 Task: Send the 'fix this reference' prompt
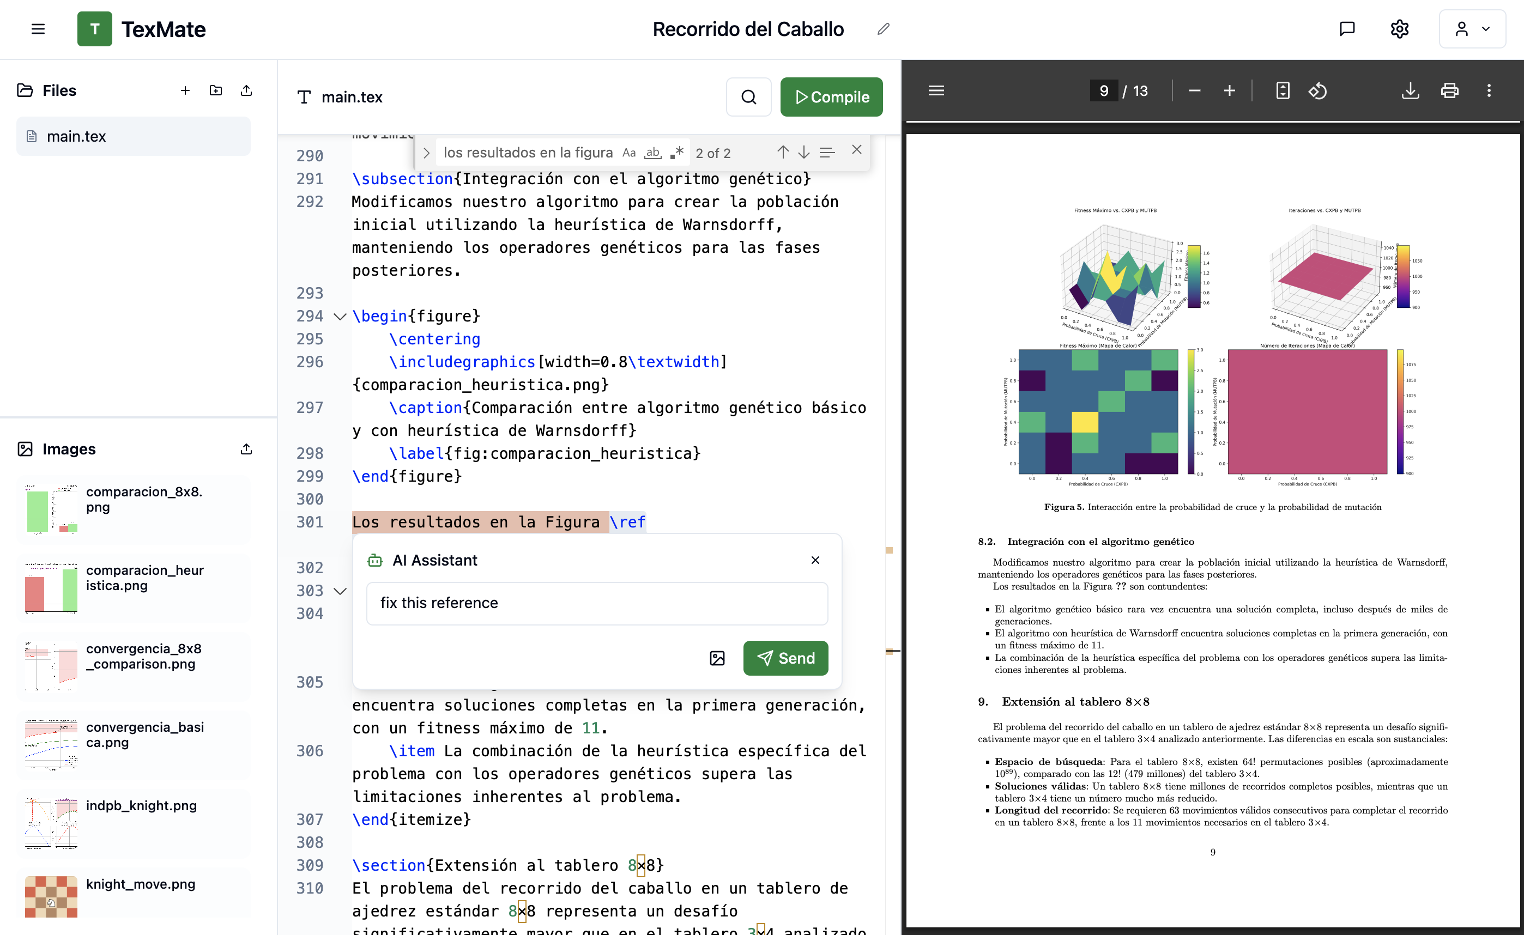[x=785, y=658]
